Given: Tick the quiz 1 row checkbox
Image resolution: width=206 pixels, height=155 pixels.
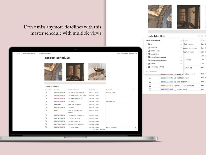Looking at the screenshot, I should 46,101.
